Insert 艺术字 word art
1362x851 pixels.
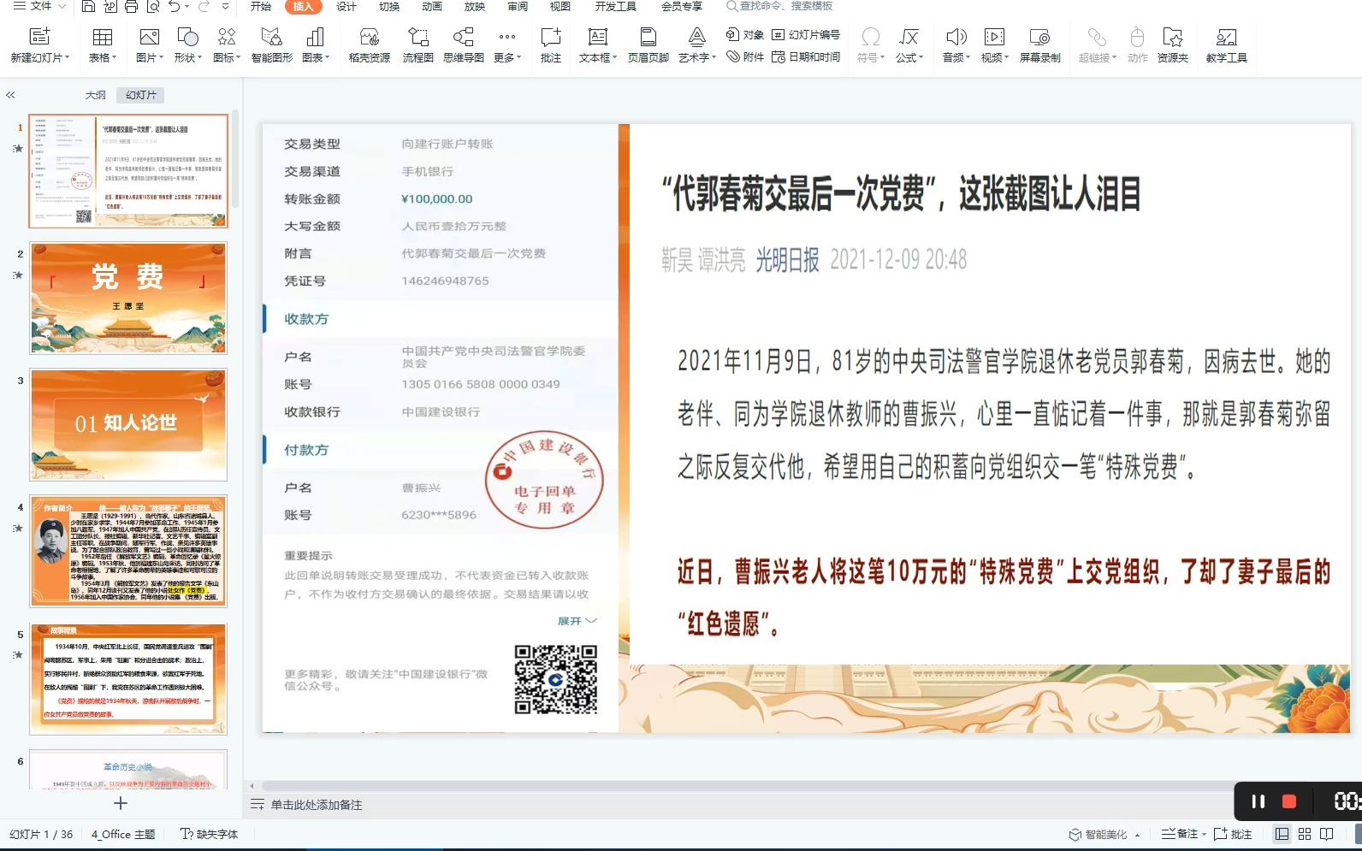pos(696,45)
